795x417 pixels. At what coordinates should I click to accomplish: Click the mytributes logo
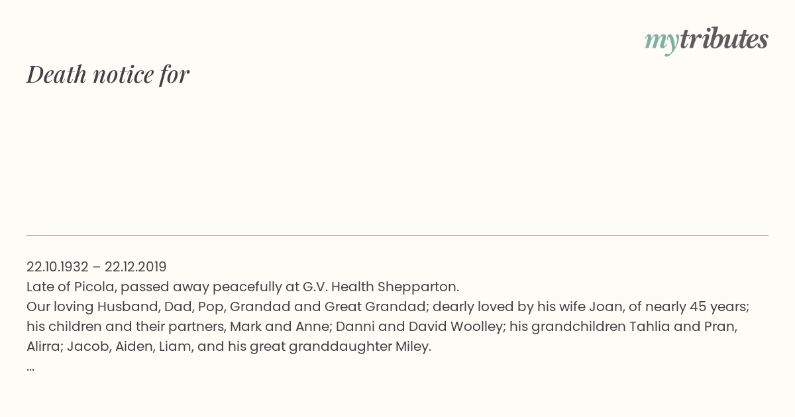coord(706,40)
